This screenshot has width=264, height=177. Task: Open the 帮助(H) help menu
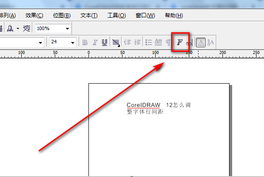click(174, 15)
